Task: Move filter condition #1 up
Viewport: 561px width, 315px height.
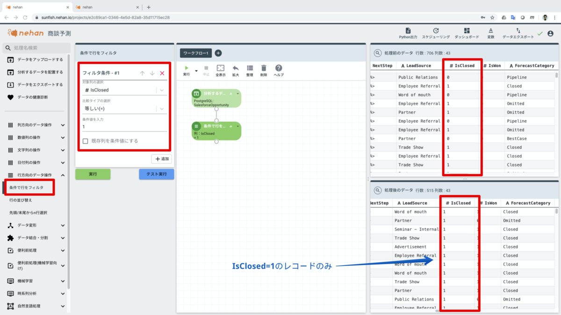Action: [x=142, y=73]
